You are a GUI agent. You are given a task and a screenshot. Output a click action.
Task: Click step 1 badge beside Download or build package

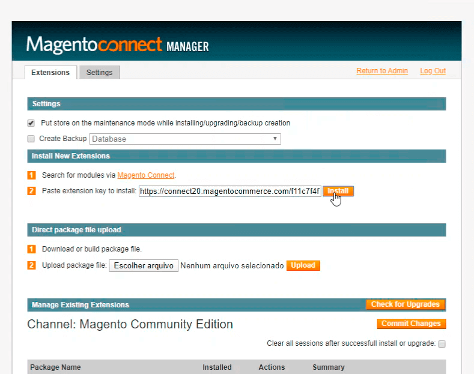[x=31, y=249]
